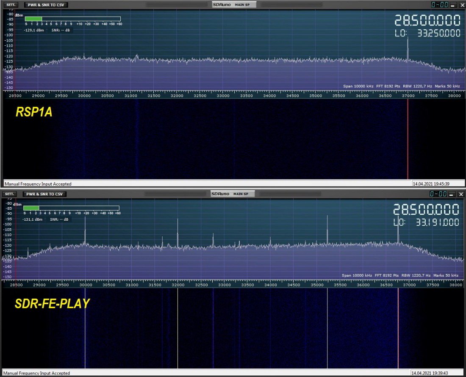
Task: Click RBW 1220,7 Hz text in upper window
Action: point(417,86)
